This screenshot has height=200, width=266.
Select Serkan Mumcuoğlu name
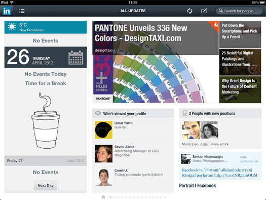tap(207, 157)
